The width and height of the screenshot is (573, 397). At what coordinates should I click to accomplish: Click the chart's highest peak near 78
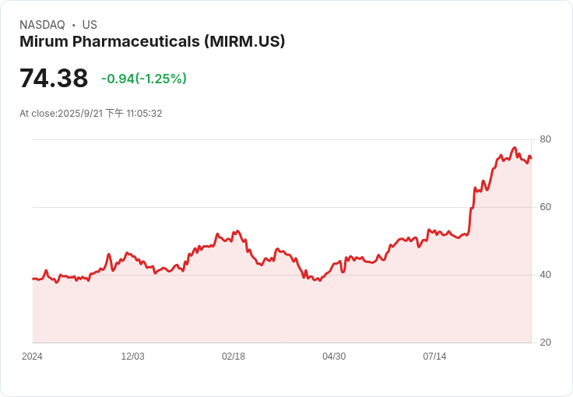tap(515, 148)
